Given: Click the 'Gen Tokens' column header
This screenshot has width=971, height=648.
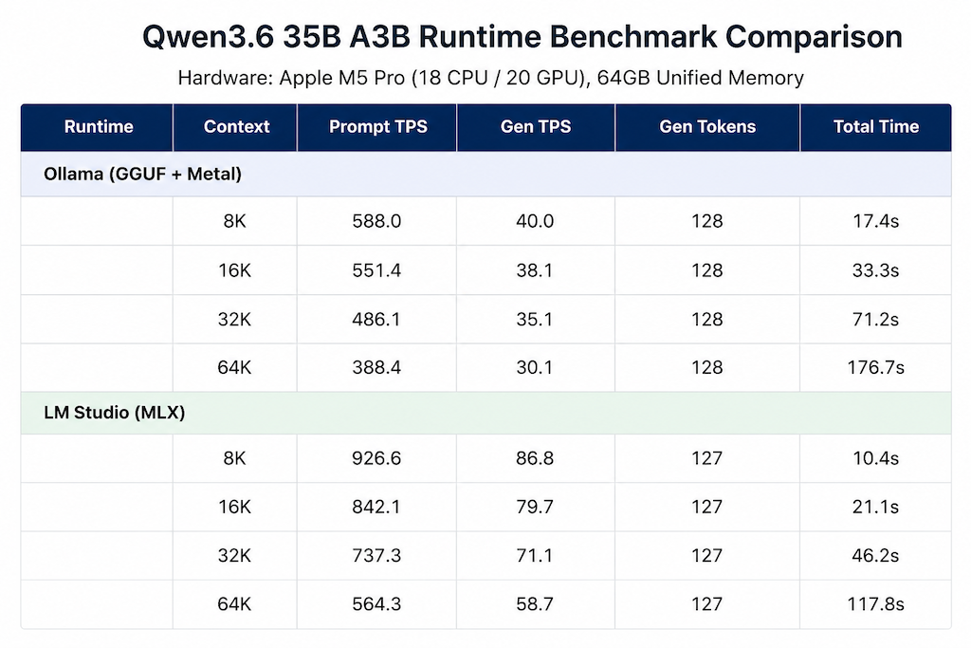Looking at the screenshot, I should pyautogui.click(x=707, y=126).
